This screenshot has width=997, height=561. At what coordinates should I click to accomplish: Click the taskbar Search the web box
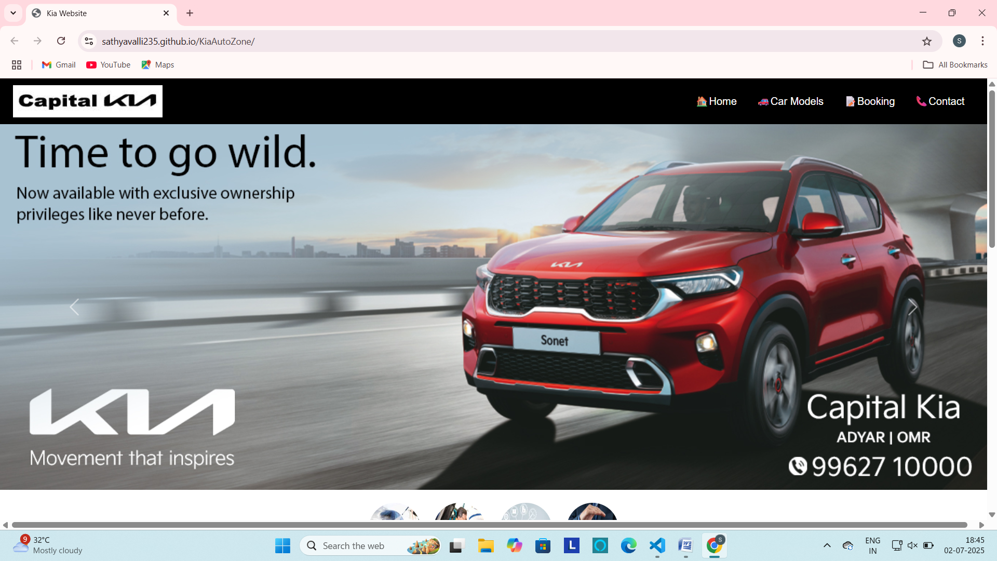pyautogui.click(x=371, y=546)
